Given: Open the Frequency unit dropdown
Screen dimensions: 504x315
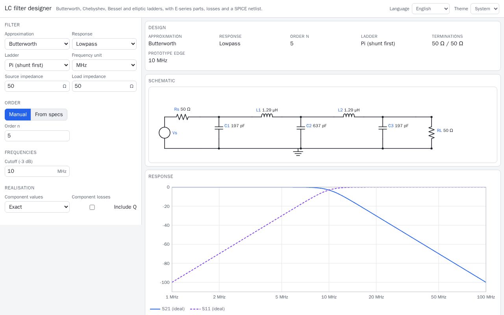Looking at the screenshot, I should point(104,65).
